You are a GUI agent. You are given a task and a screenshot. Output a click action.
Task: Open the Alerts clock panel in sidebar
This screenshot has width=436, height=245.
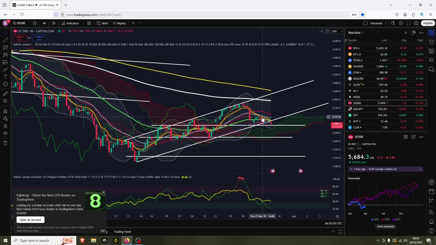tap(431, 42)
